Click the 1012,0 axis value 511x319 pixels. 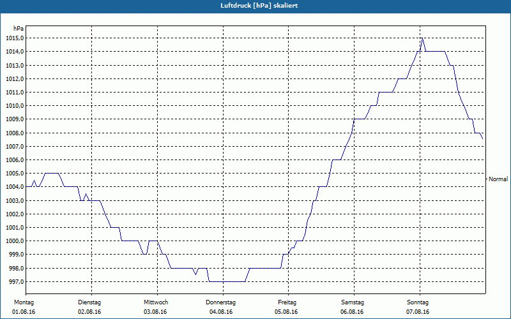point(15,78)
